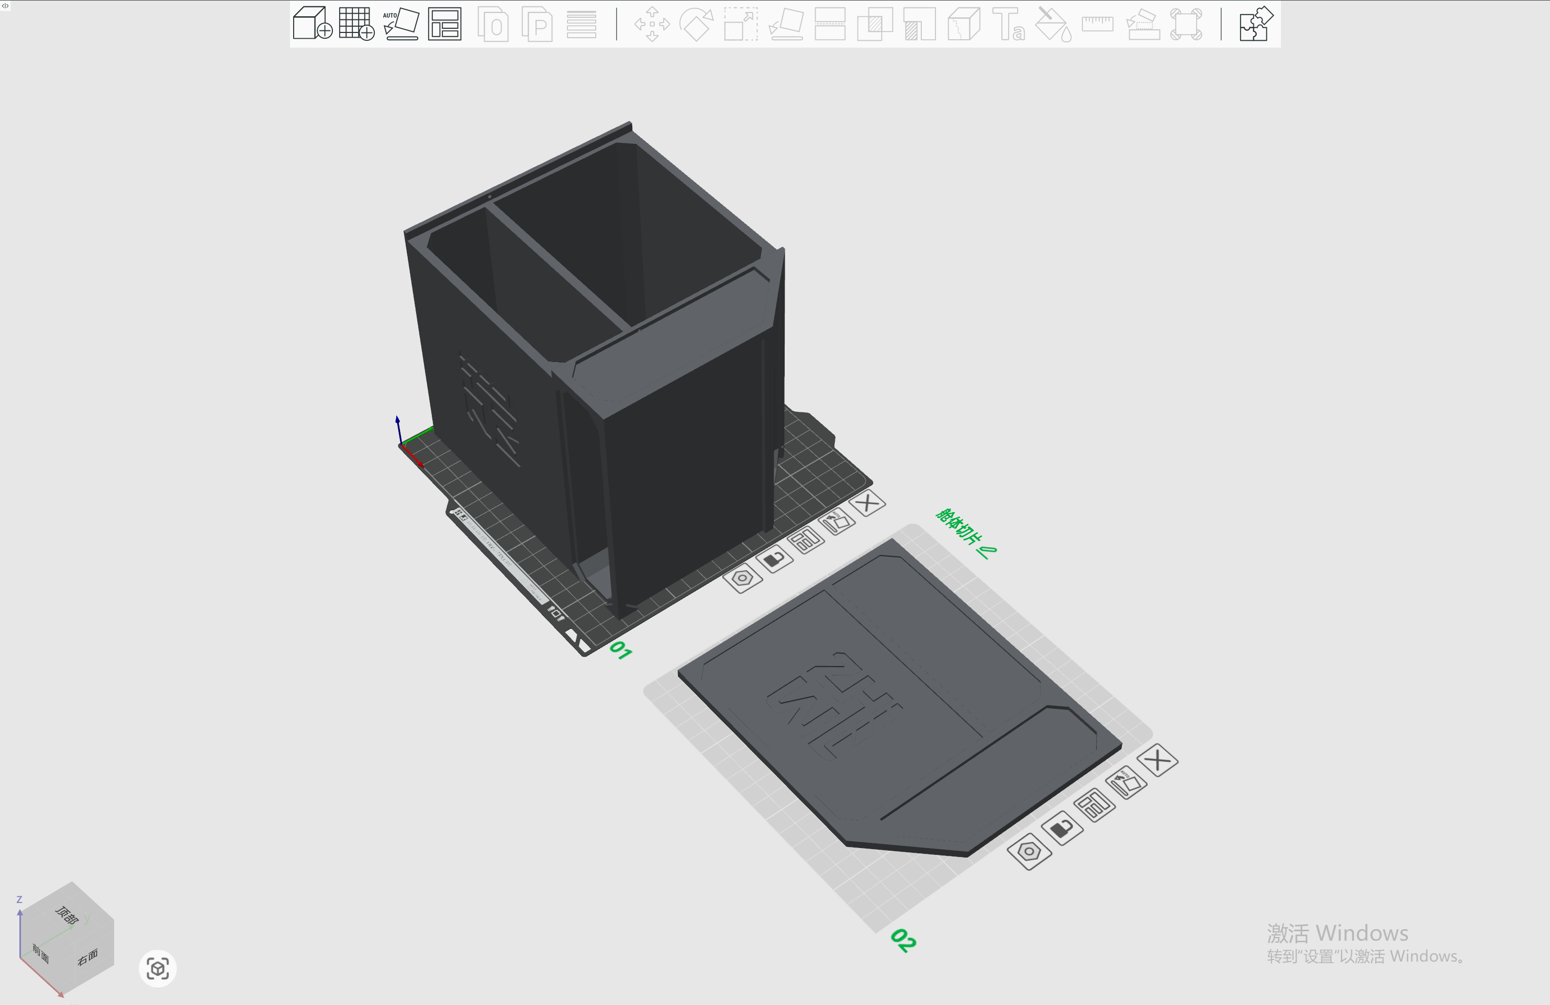Screen dimensions: 1550x1005
Task: Edit plate name 舱体切片 pencil icon
Action: click(x=987, y=552)
